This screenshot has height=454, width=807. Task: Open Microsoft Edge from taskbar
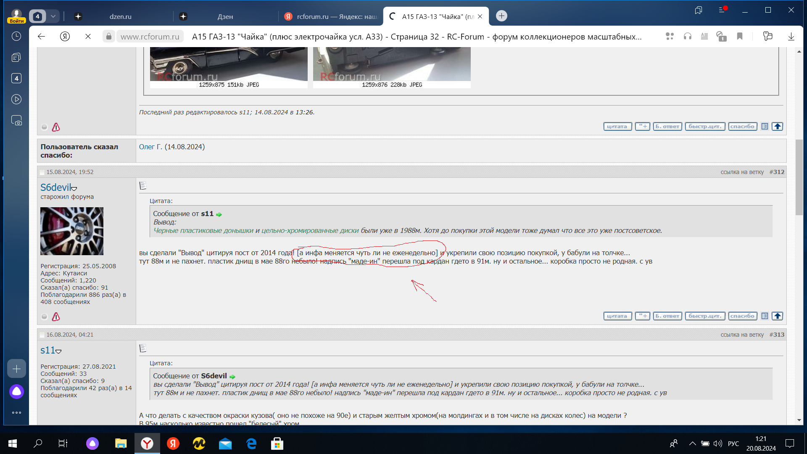coord(251,443)
